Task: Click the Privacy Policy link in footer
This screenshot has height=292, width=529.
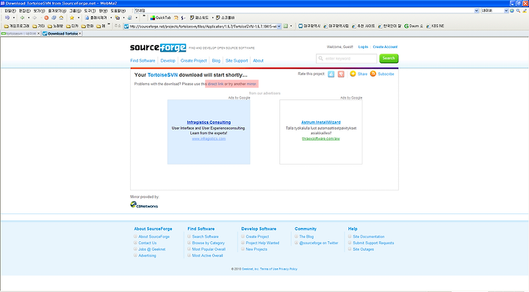Action: point(288,269)
